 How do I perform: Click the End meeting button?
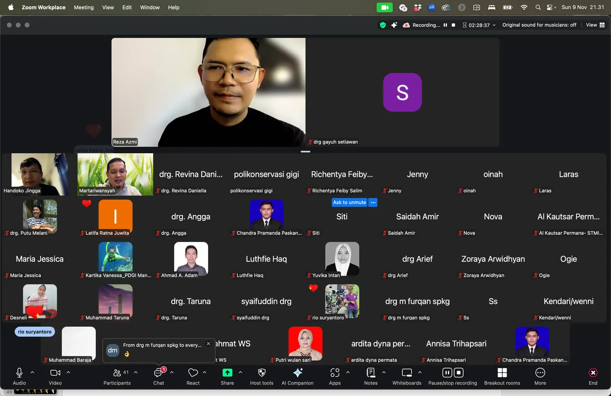tap(593, 373)
